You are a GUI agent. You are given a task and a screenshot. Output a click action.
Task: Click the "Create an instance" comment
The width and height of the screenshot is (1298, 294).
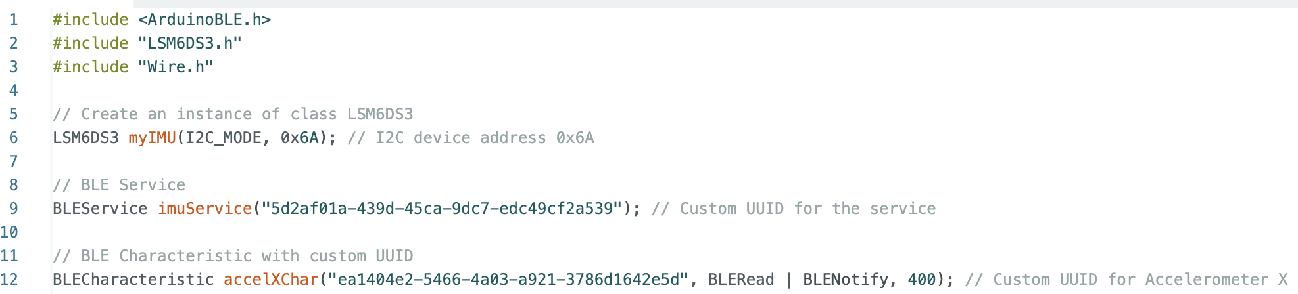coord(233,114)
